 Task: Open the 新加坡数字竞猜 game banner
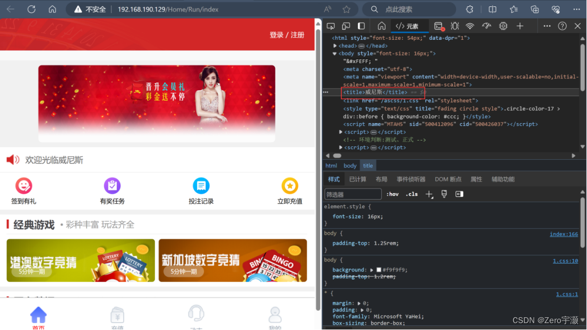click(x=233, y=260)
